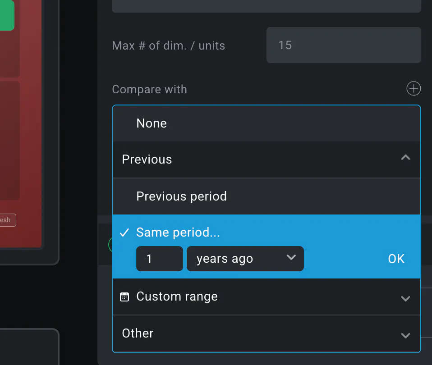Choose the Previous period option

coord(181,196)
